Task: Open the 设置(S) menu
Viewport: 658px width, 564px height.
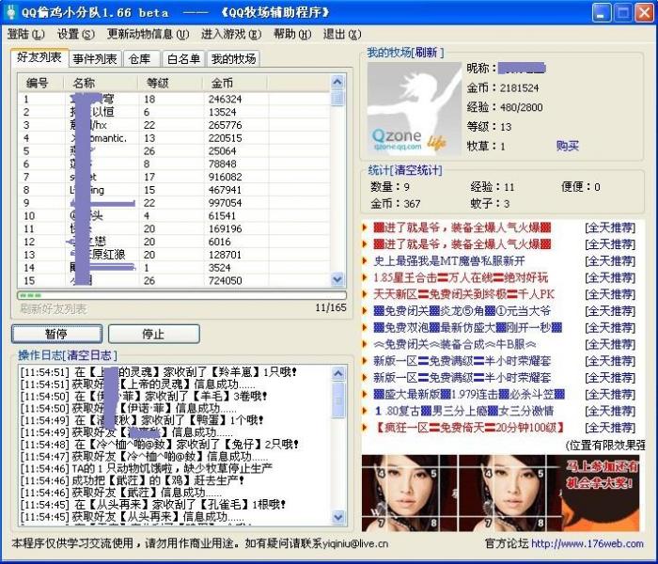Action: (x=76, y=34)
